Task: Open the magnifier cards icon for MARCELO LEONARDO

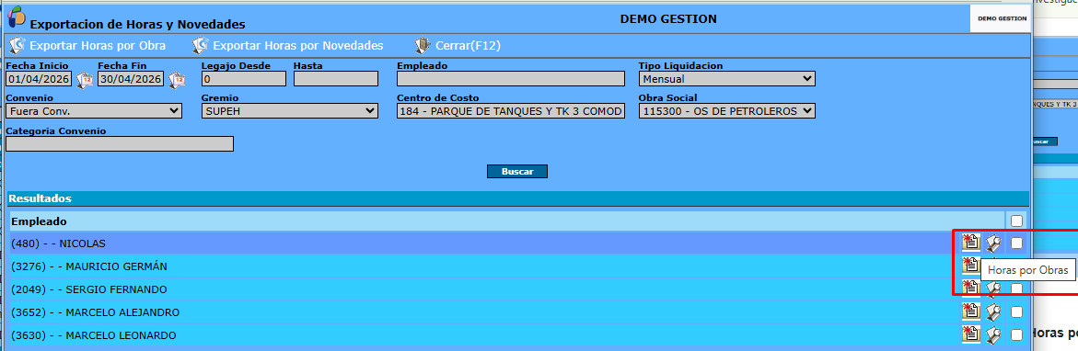Action: [992, 335]
